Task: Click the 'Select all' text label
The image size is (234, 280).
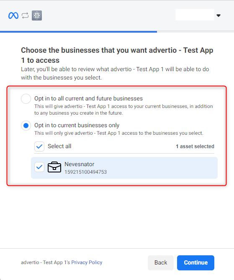Action: click(x=59, y=146)
